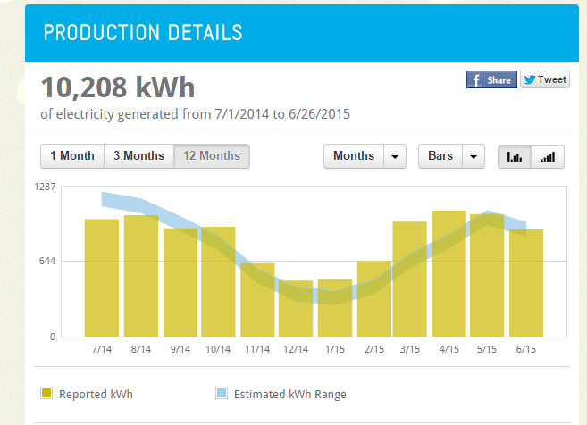Click the Twitter Tweet button
The image size is (587, 425).
coord(544,79)
